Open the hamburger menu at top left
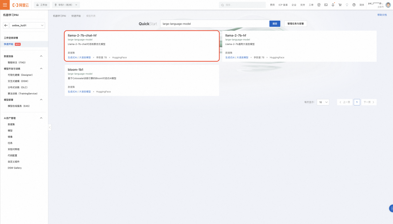This screenshot has width=393, height=224. click(5, 5)
